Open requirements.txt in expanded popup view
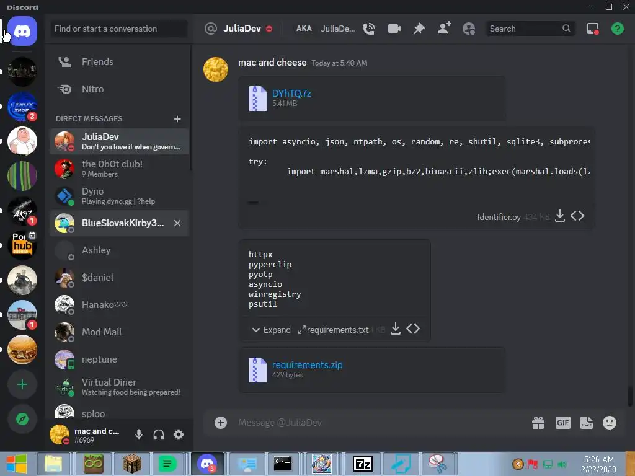 point(302,330)
